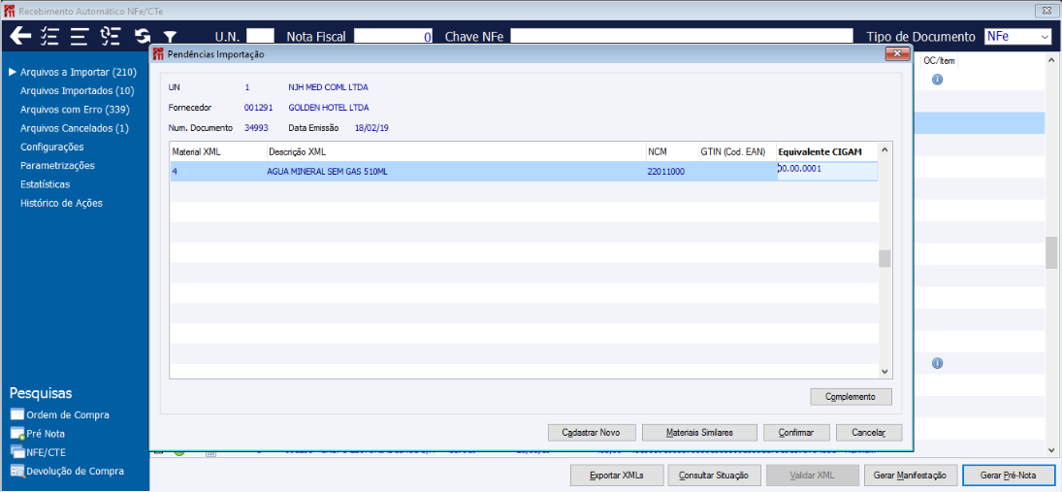Click the Cancelar button in dialog
1062x492 pixels.
click(869, 433)
